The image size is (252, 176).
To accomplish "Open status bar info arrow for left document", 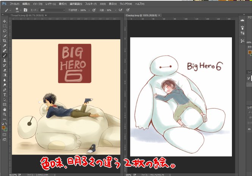I will pos(55,175).
